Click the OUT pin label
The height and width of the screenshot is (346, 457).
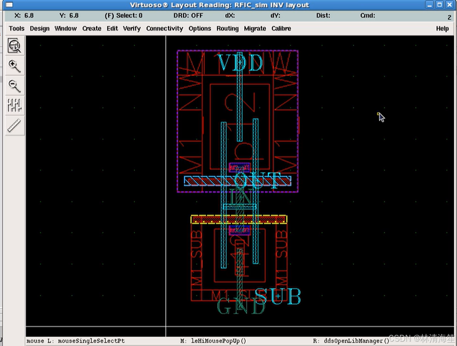[257, 181]
